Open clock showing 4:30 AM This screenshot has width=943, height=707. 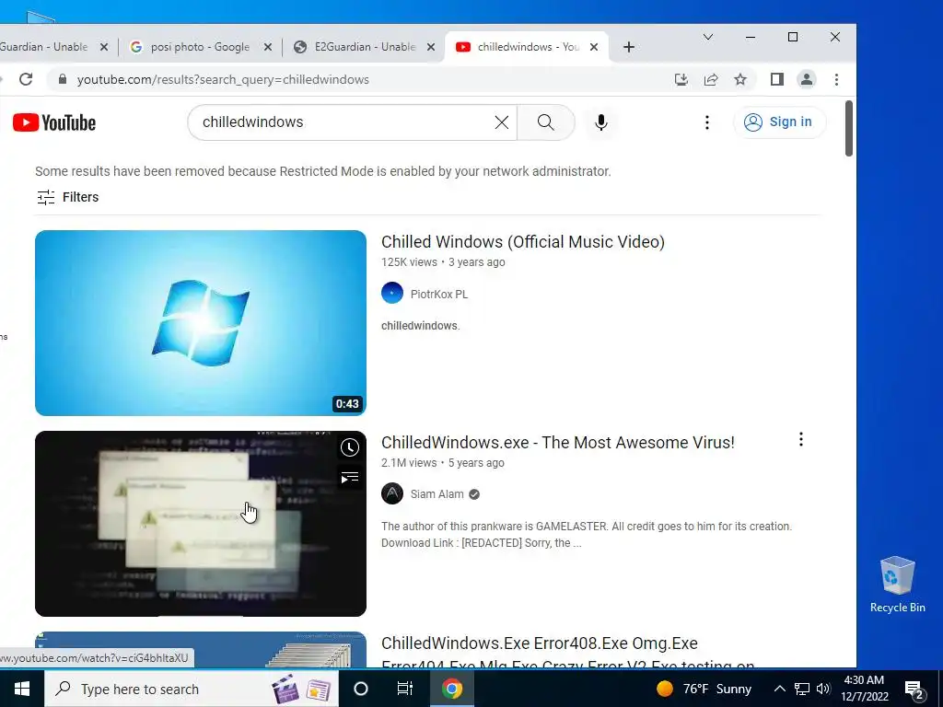(864, 689)
